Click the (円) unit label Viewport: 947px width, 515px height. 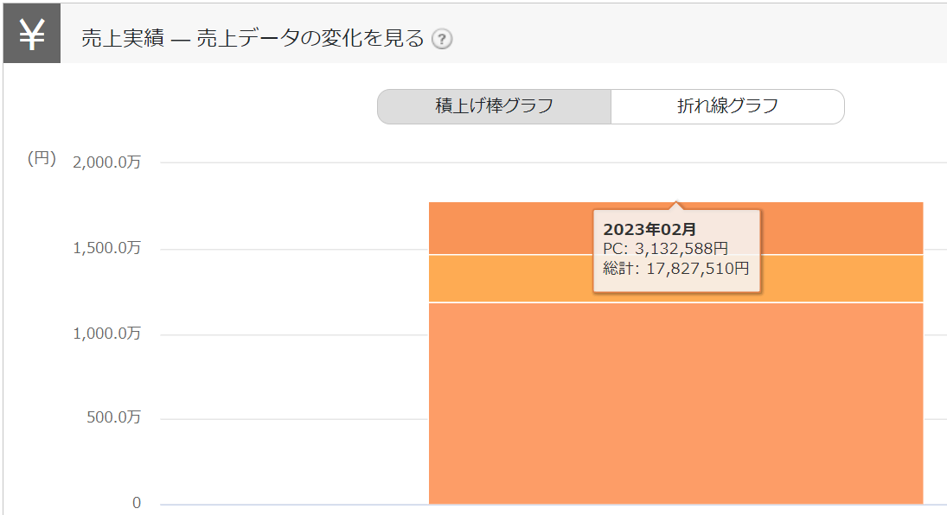[42, 158]
